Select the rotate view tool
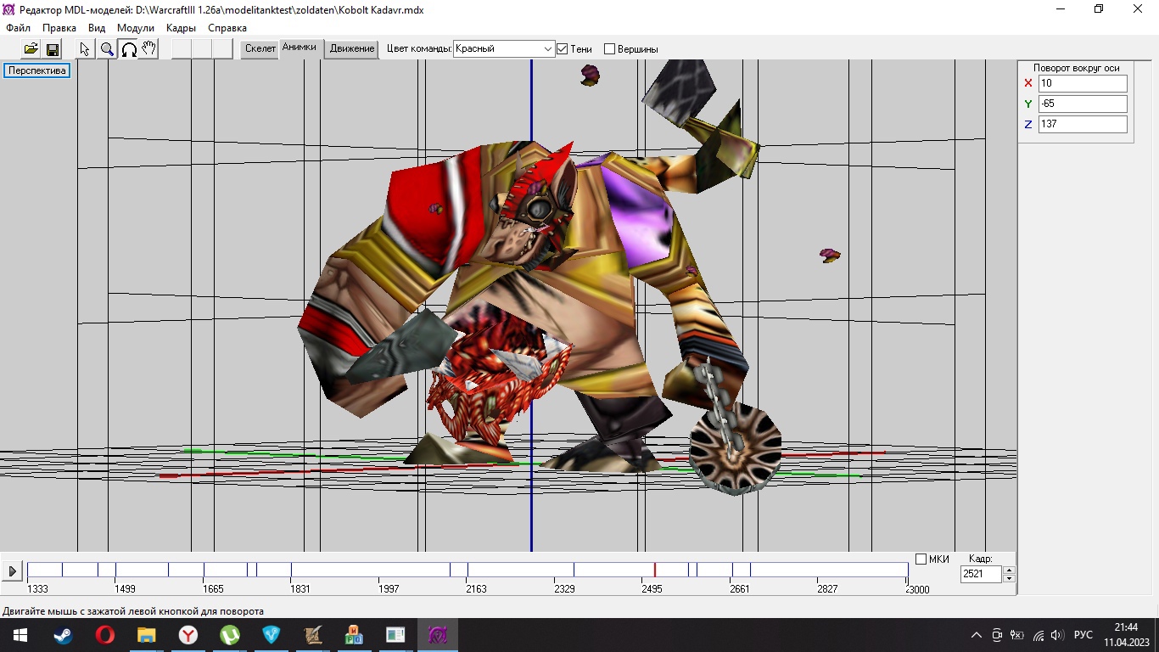The height and width of the screenshot is (652, 1159). (128, 49)
